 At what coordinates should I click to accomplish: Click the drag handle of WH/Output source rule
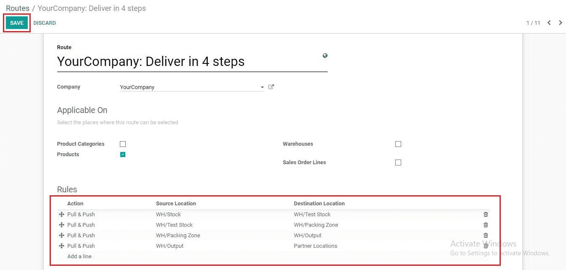(61, 246)
